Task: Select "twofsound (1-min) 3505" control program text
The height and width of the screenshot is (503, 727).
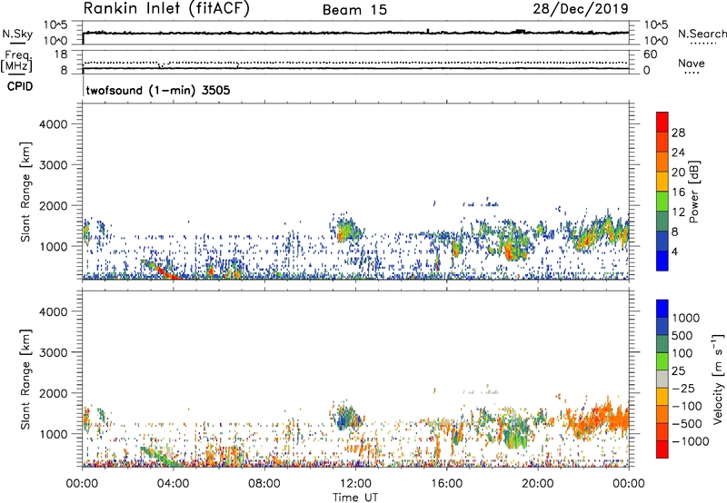Action: (158, 90)
